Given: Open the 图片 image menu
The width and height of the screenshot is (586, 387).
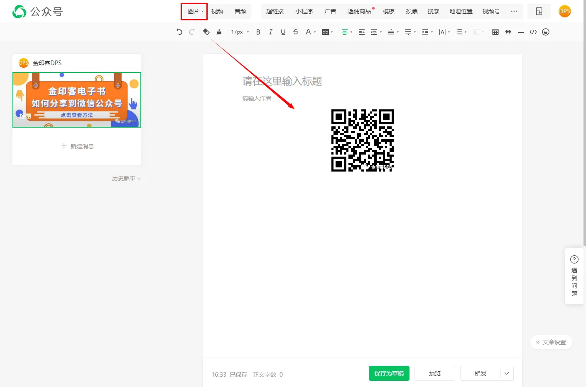Looking at the screenshot, I should tap(194, 11).
